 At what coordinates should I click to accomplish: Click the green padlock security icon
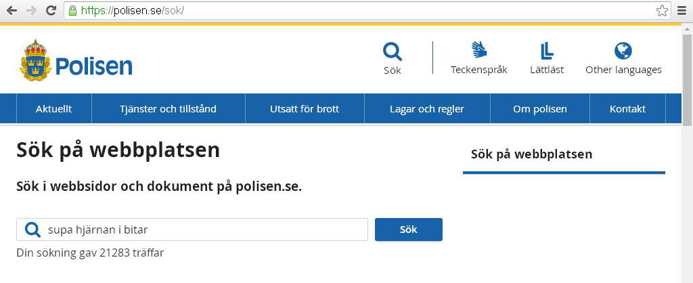click(72, 11)
